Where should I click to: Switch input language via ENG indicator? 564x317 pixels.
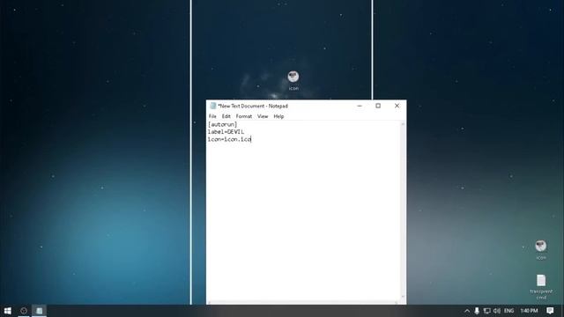pyautogui.click(x=508, y=311)
